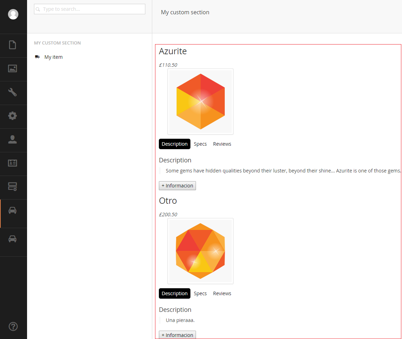Click the Otro gem image

click(x=200, y=251)
